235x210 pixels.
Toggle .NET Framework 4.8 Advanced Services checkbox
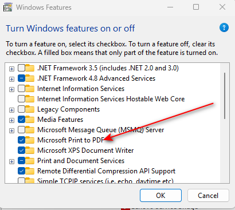tap(21, 78)
